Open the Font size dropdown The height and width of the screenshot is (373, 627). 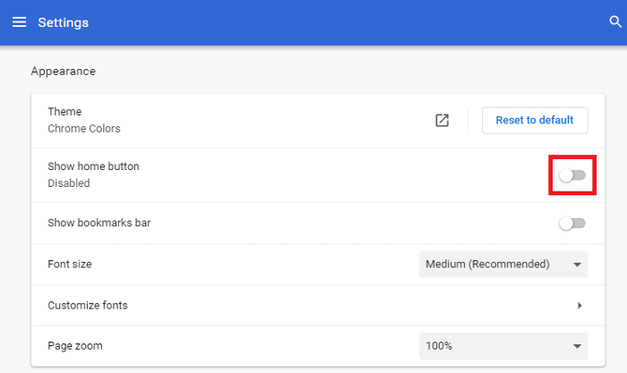coord(503,264)
